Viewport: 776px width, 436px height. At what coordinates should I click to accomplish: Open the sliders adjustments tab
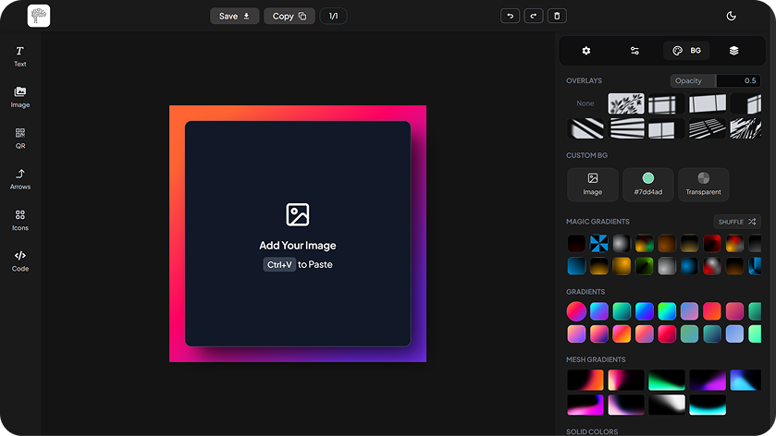634,51
